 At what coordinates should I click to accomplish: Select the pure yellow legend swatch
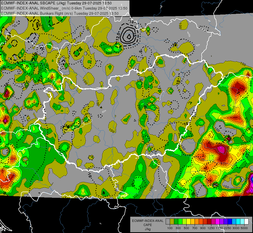coord(188,222)
